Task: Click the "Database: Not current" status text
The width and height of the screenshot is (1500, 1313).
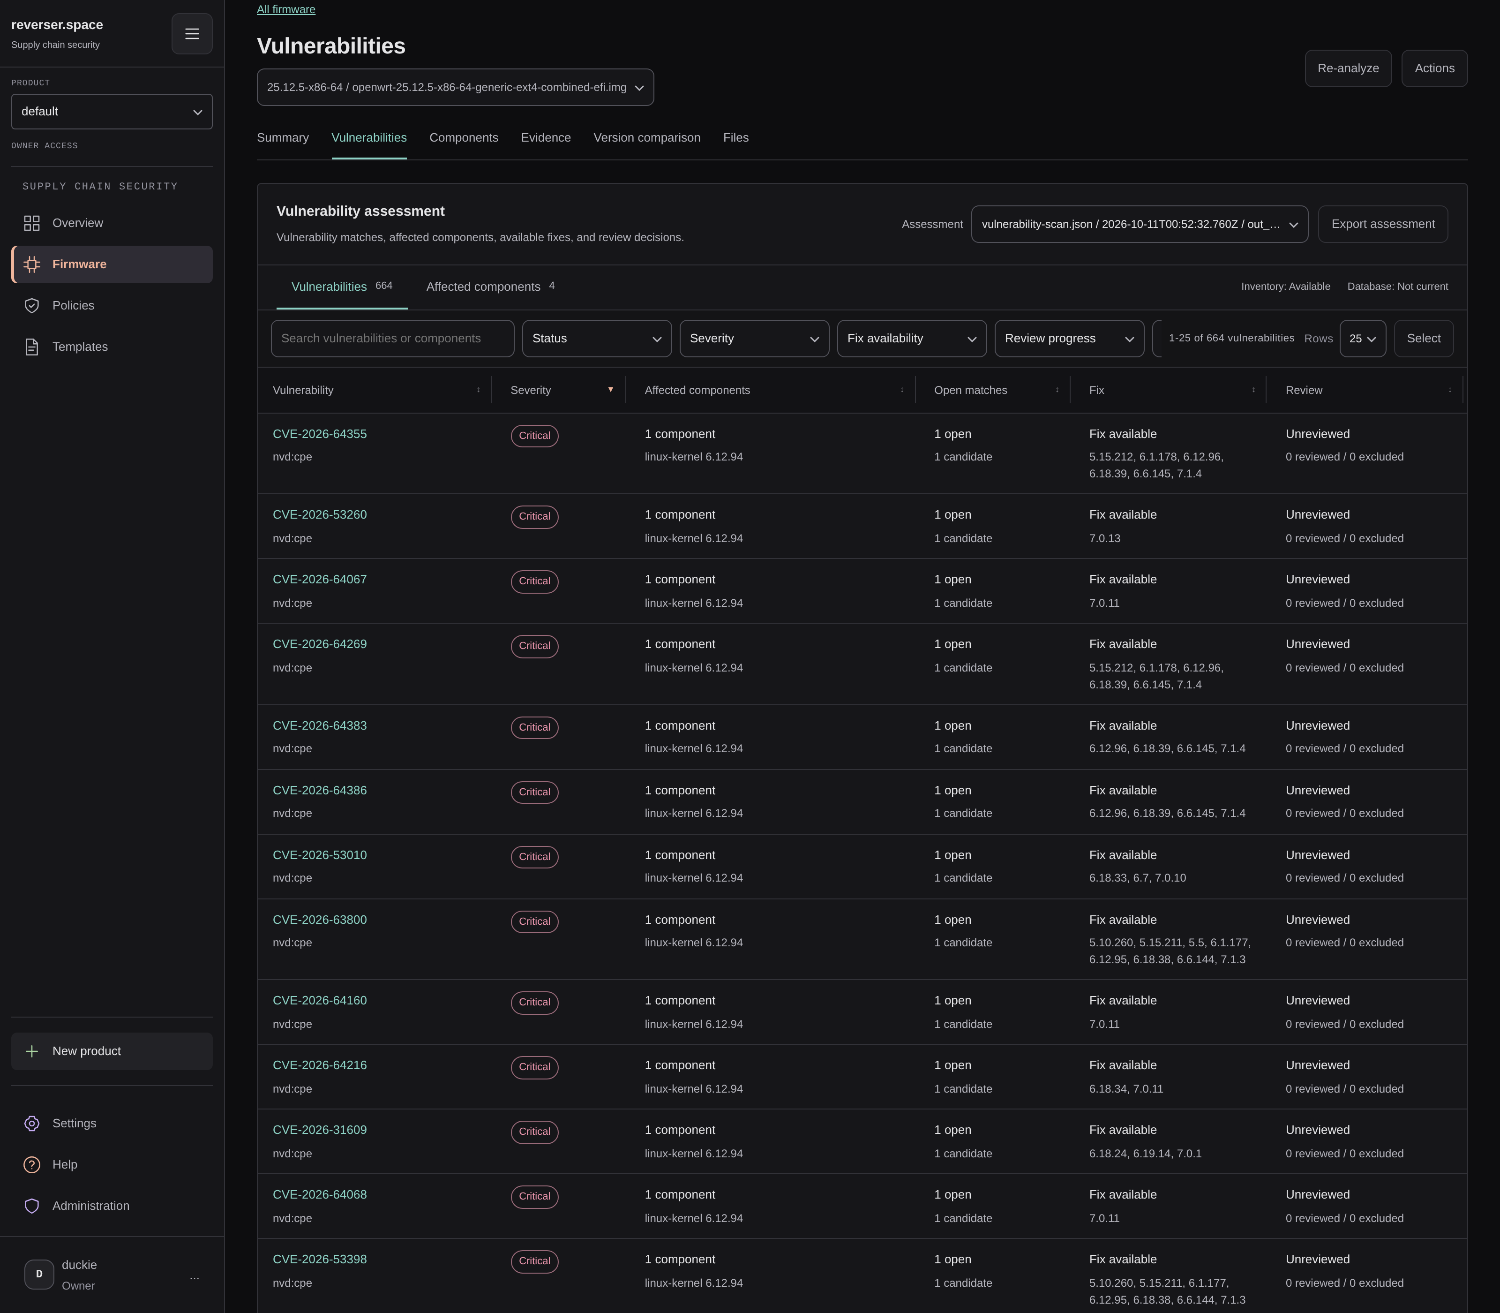Action: (1397, 287)
